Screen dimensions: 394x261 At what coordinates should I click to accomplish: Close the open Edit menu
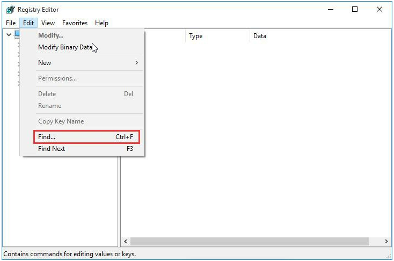pos(28,23)
